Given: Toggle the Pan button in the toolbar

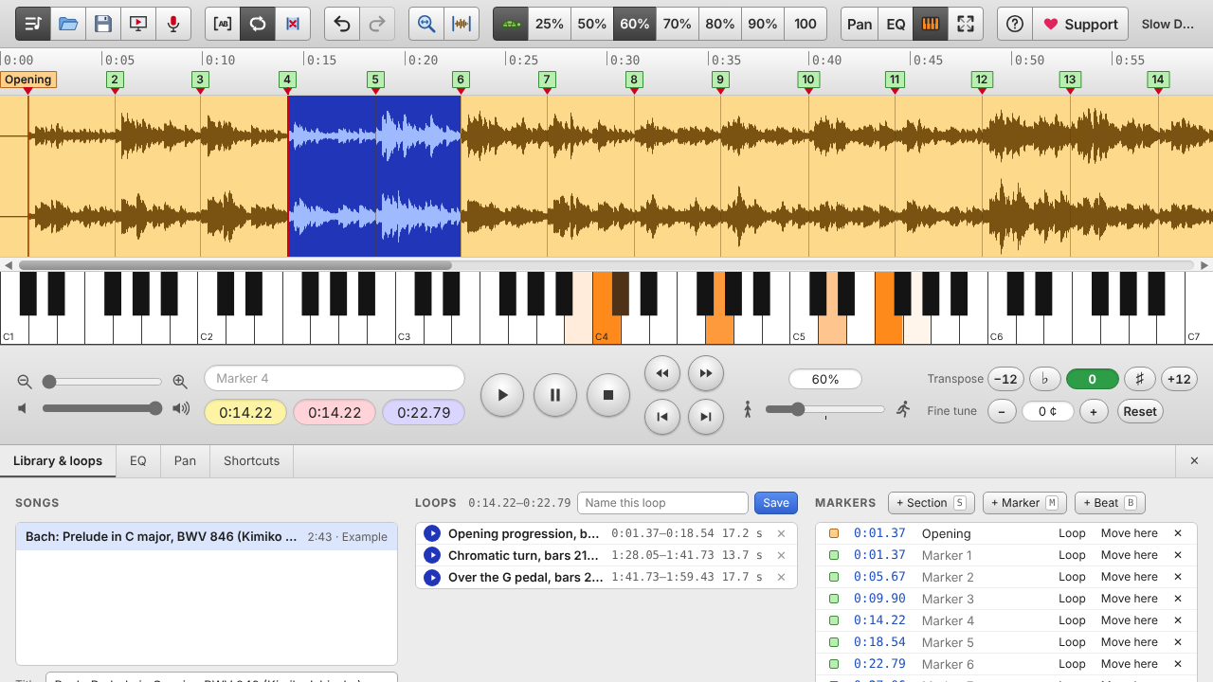Looking at the screenshot, I should click(x=860, y=24).
